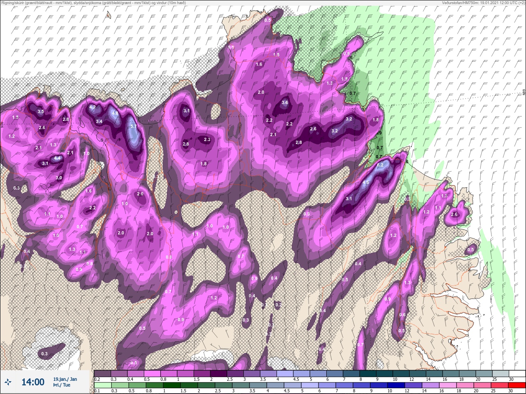
Task: Click the bright magenta 0.5 swatch in the snow legend
Action: click(x=152, y=373)
